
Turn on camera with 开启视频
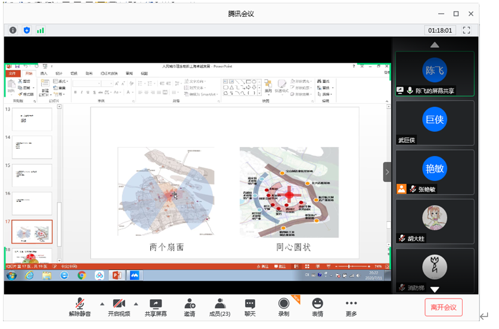pos(119,307)
